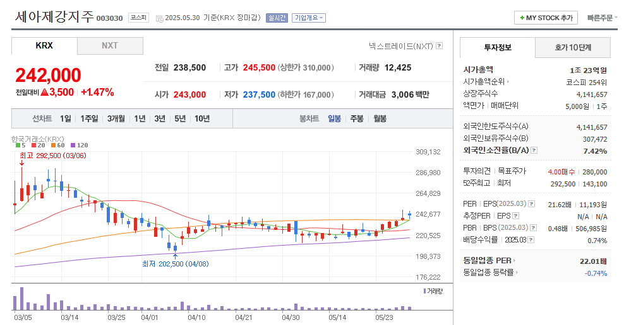624x325 pixels.
Task: Click the 22.01배 industry PER value
Action: 593,261
